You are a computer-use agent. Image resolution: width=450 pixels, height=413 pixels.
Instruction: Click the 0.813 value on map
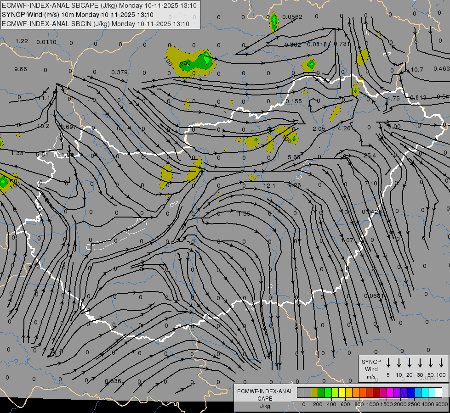tap(418, 97)
